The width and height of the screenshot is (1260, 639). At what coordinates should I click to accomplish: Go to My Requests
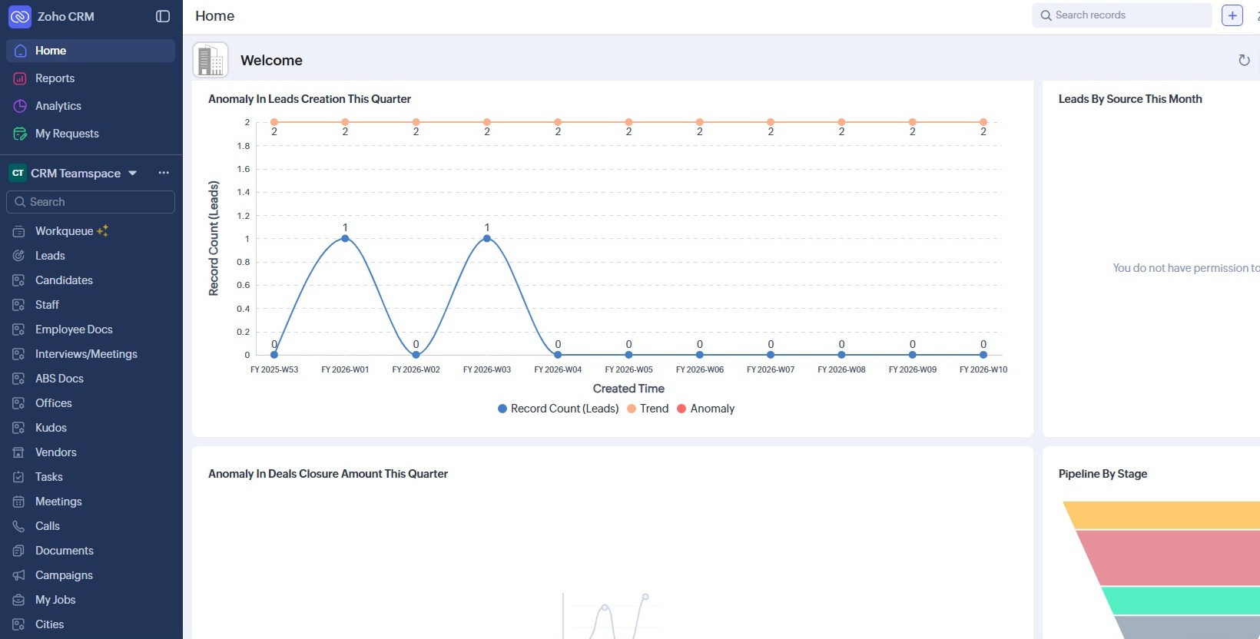[67, 134]
